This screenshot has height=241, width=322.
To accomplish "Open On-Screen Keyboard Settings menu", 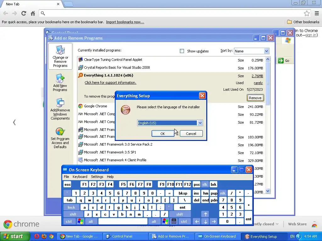I will coord(97,177).
